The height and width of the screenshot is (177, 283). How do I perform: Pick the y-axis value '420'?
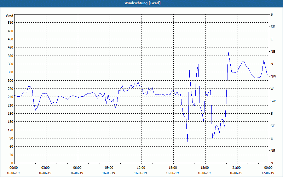(11, 47)
